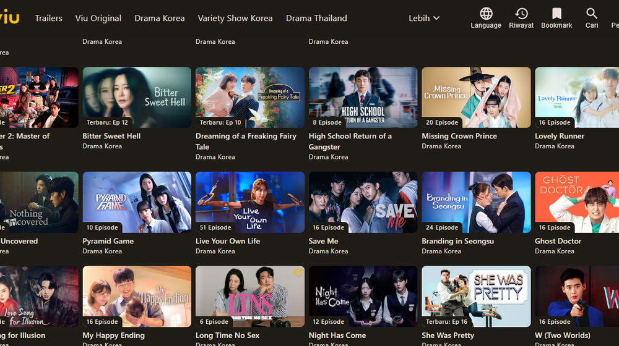Open the Ghost Doctor thumbnail
This screenshot has width=619, height=346.
pyautogui.click(x=577, y=202)
